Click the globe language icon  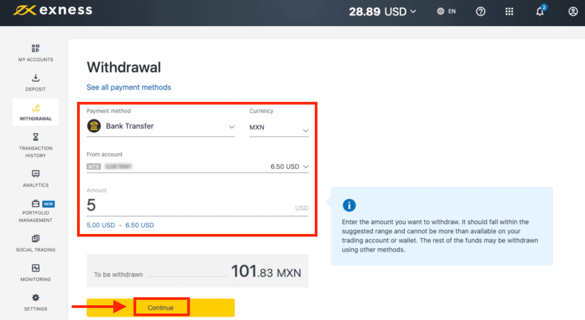(441, 11)
